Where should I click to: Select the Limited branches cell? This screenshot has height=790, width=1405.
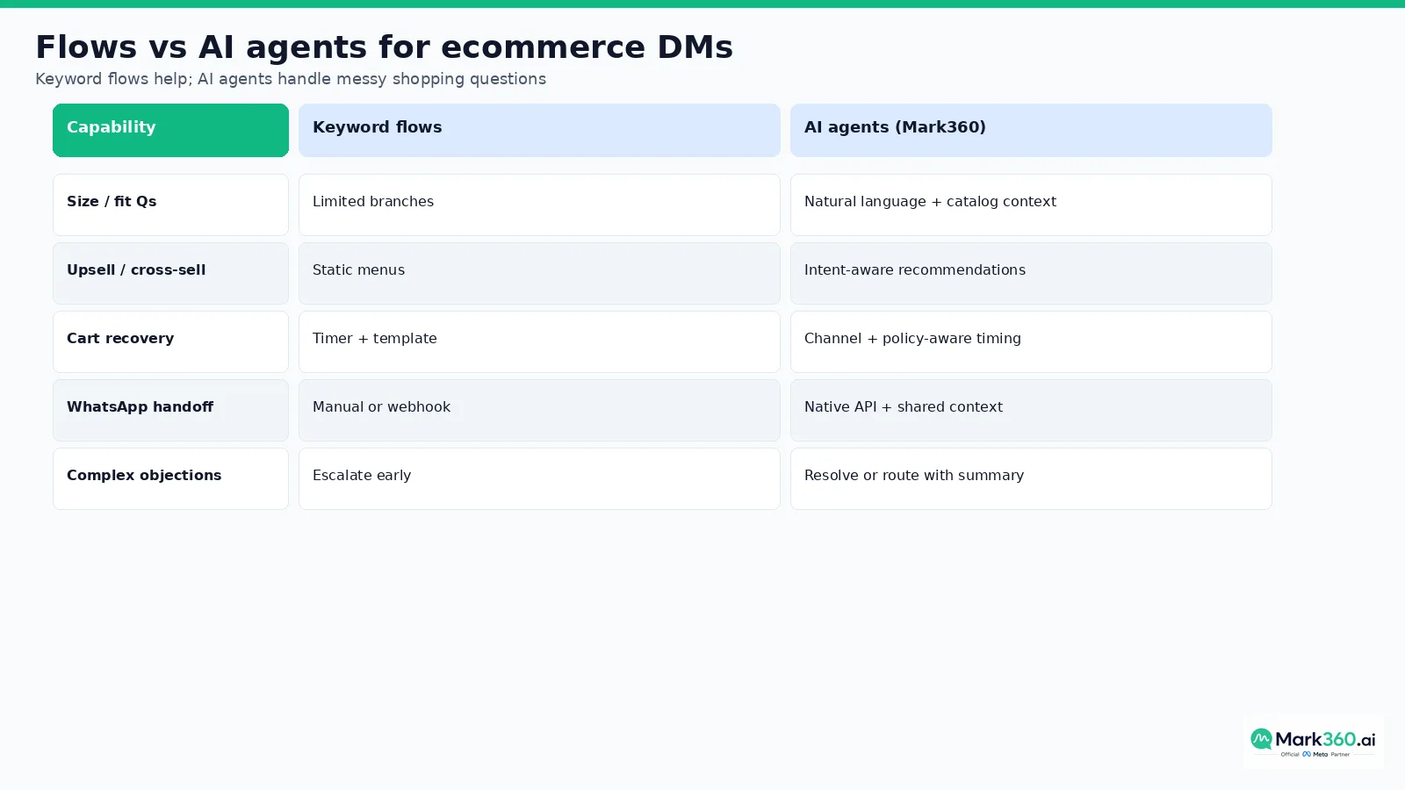[x=539, y=205]
